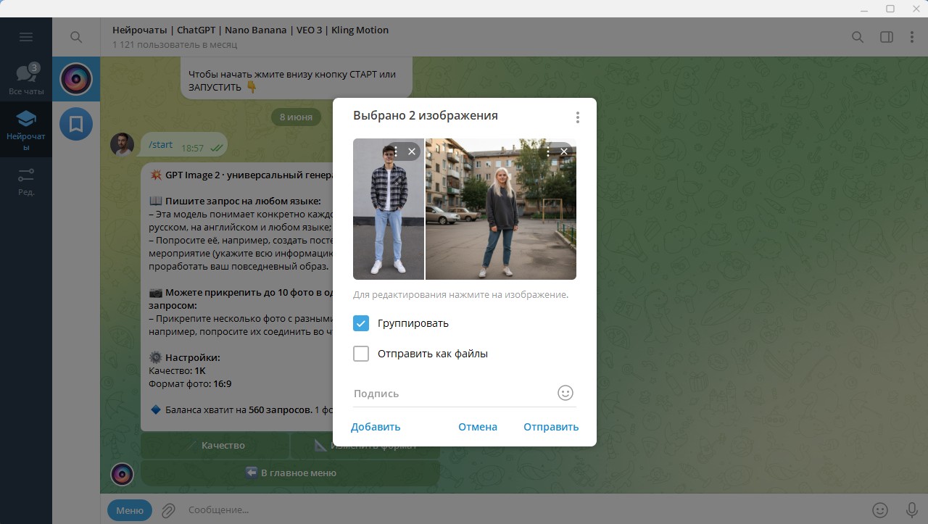Uncheck the Группировать checkbox

361,323
